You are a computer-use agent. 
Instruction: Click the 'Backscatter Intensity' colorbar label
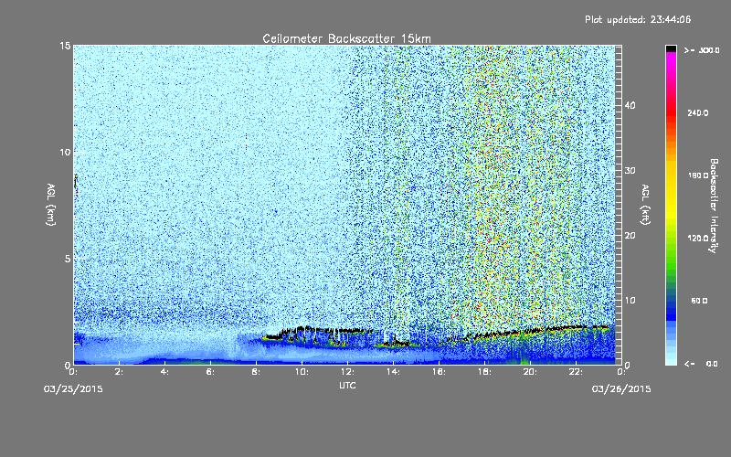(x=714, y=206)
